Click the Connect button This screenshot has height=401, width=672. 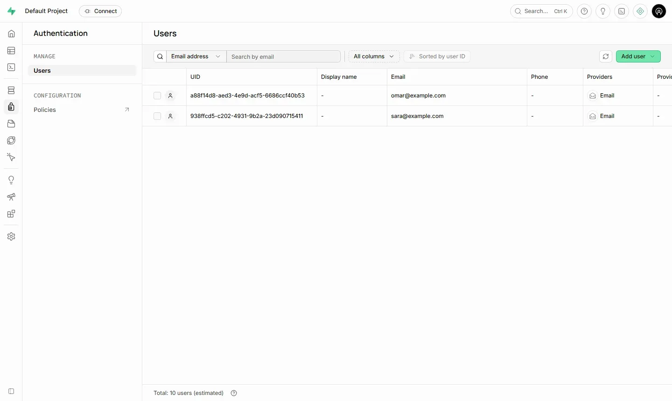(x=100, y=11)
